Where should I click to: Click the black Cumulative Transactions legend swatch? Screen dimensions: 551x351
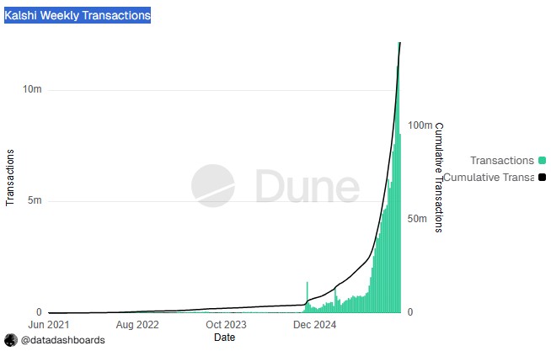pyautogui.click(x=542, y=177)
